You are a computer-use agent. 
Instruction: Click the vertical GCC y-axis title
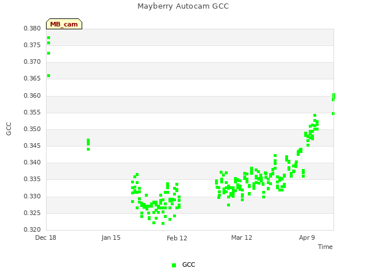(9, 129)
